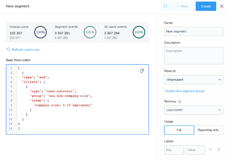Click the Segment events 100% circle
Image resolution: width=229 pixels, height=161 pixels.
(90, 32)
